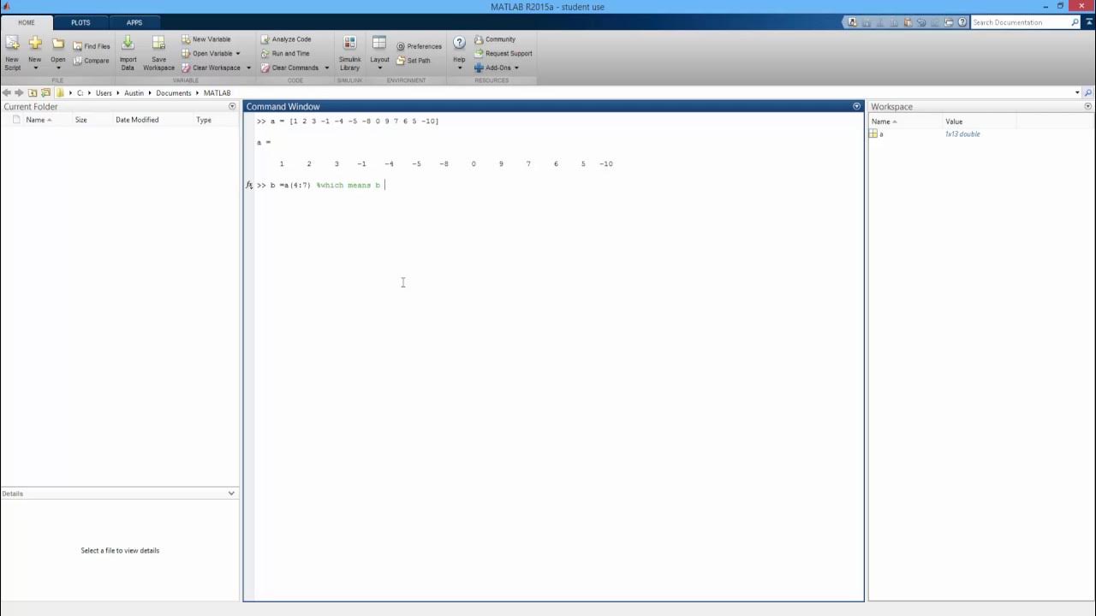Expand the Add-Ons dropdown arrow
The image size is (1096, 616).
tap(516, 68)
